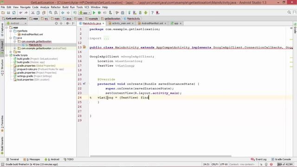The width and height of the screenshot is (297, 167).
Task: Toggle the Build Variants side panel
Action: [2, 146]
